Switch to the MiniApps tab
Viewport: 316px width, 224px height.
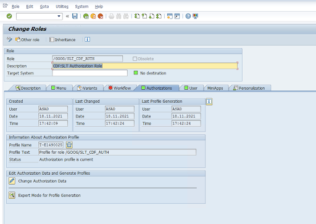tap(215, 88)
